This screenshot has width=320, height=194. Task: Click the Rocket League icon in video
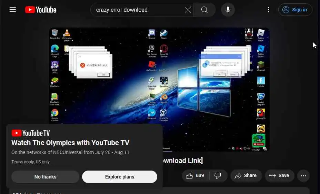click(x=261, y=99)
